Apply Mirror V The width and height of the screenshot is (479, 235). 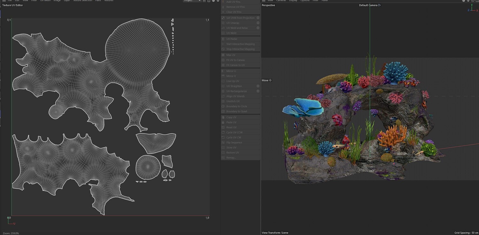point(240,76)
